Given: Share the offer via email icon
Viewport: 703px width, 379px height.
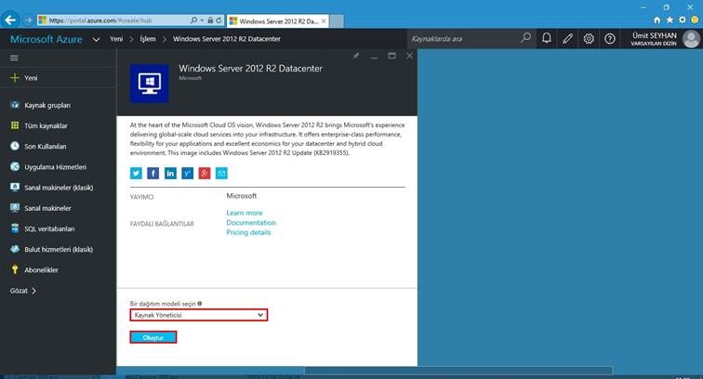Looking at the screenshot, I should (221, 174).
